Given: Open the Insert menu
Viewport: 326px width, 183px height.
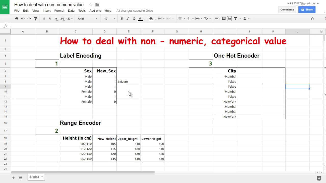Looking at the screenshot, I should (47, 11).
